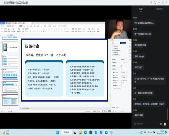Open File Explorer from the taskbar
Screen dimensions: 169x136
(80, 133)
